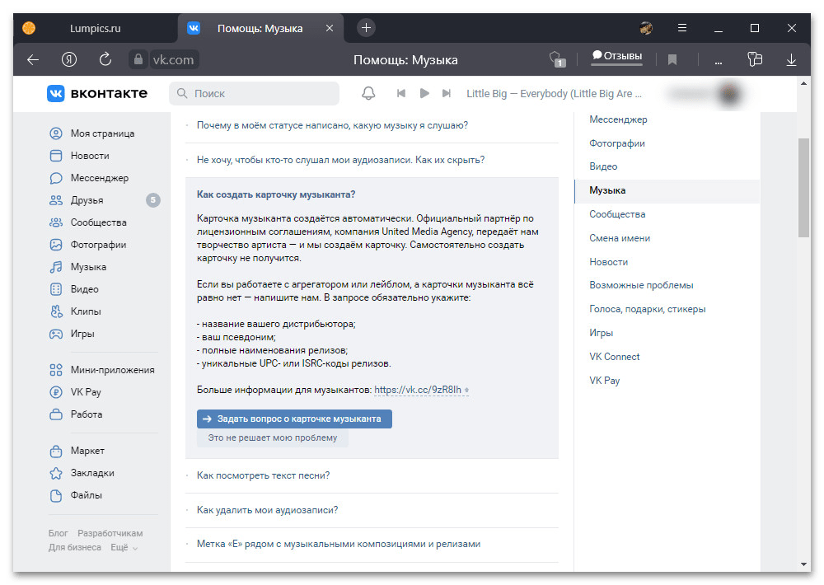The image size is (824, 585).
Task: Expand the Ещё footer dropdown
Action: pyautogui.click(x=124, y=547)
